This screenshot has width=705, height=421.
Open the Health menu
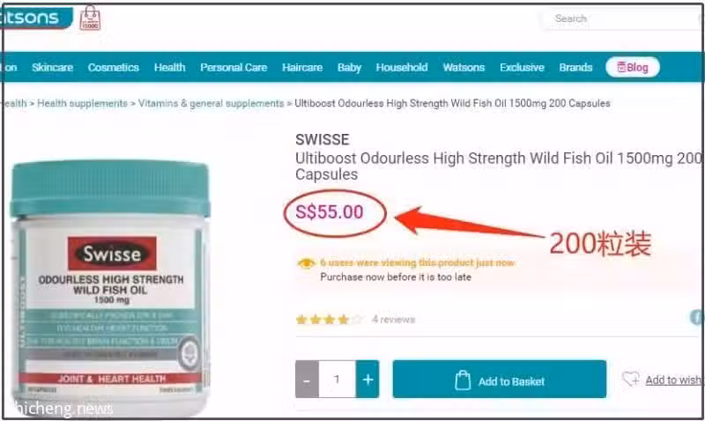click(169, 68)
